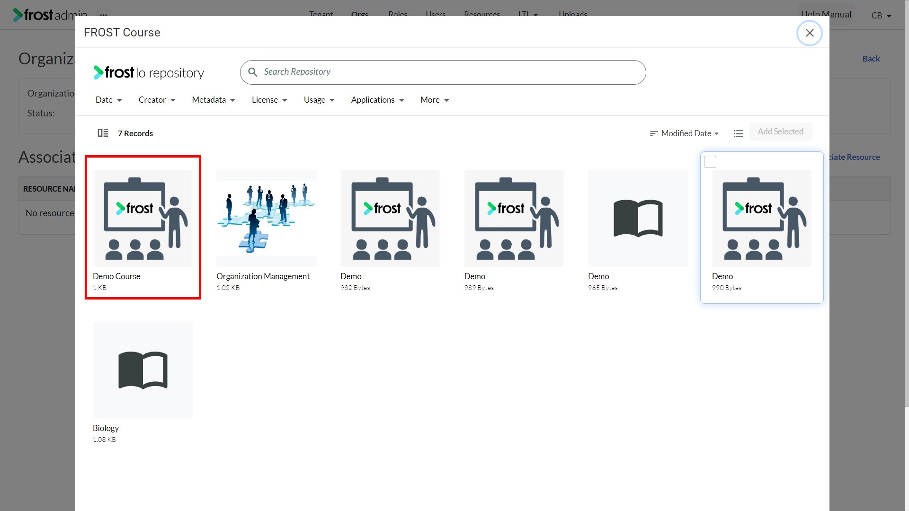This screenshot has width=909, height=511.
Task: Open the Modified Date sort dropdown
Action: click(x=685, y=133)
